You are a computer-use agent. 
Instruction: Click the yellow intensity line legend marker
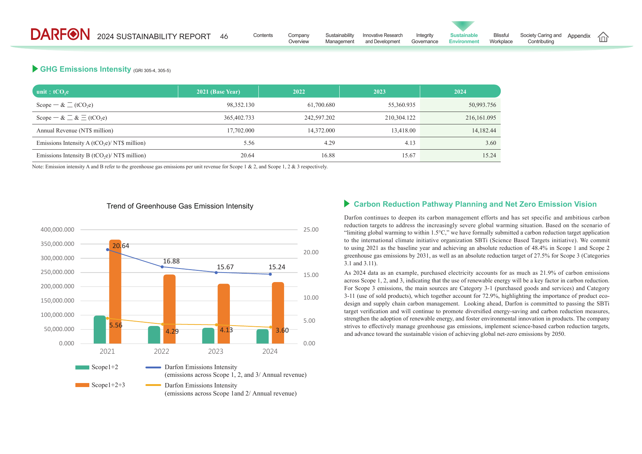coord(153,385)
